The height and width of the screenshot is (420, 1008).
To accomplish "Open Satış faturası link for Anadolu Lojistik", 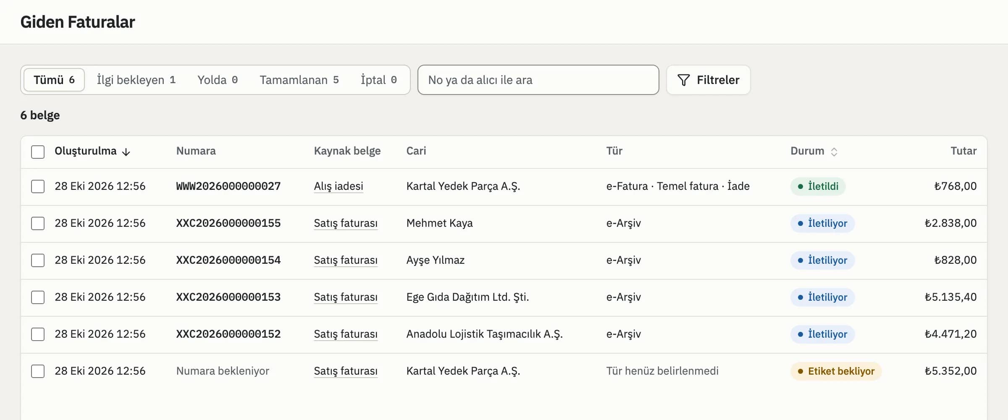I will pyautogui.click(x=346, y=334).
